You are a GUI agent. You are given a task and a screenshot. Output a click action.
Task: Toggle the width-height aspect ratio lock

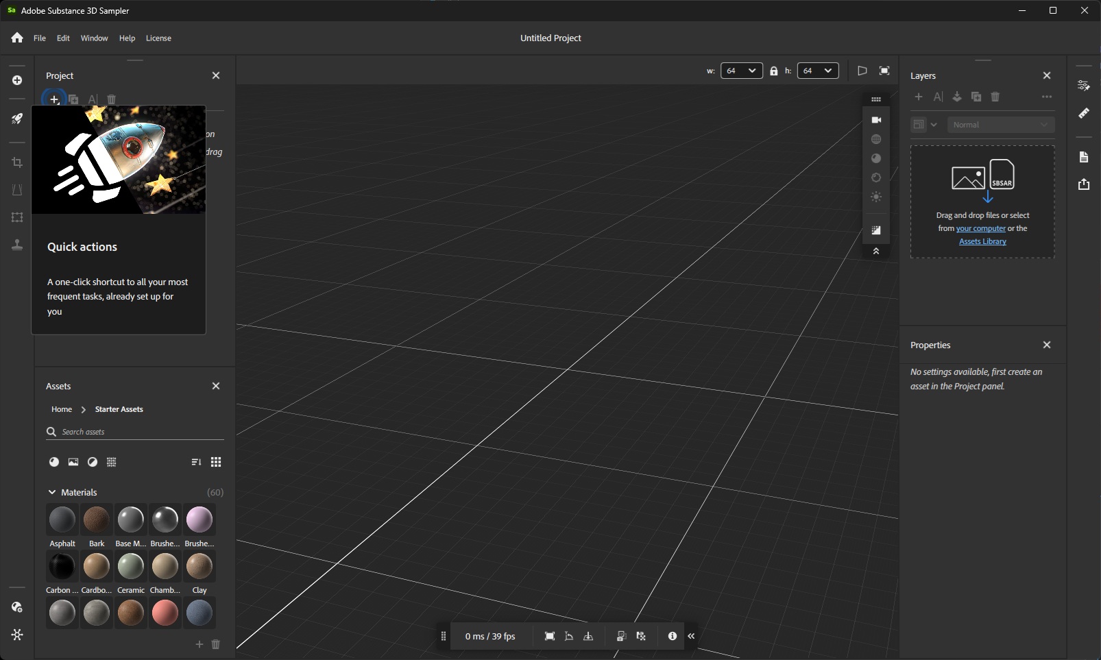click(x=773, y=71)
